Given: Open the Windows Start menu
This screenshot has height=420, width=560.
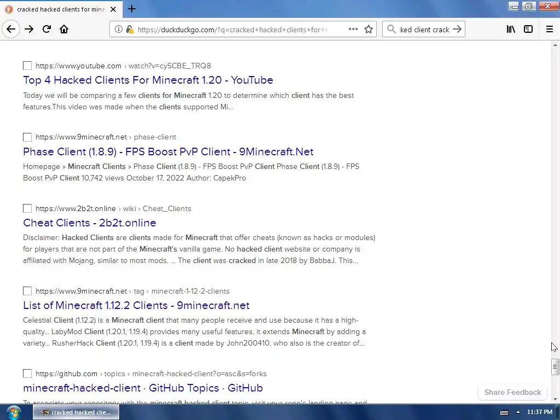Looking at the screenshot, I should (14, 412).
